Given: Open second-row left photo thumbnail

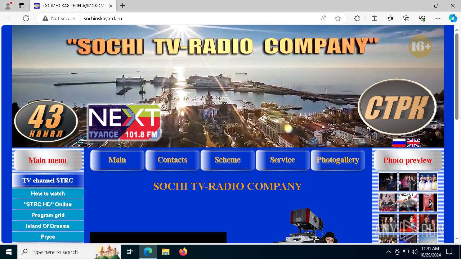Looking at the screenshot, I should coord(388,203).
